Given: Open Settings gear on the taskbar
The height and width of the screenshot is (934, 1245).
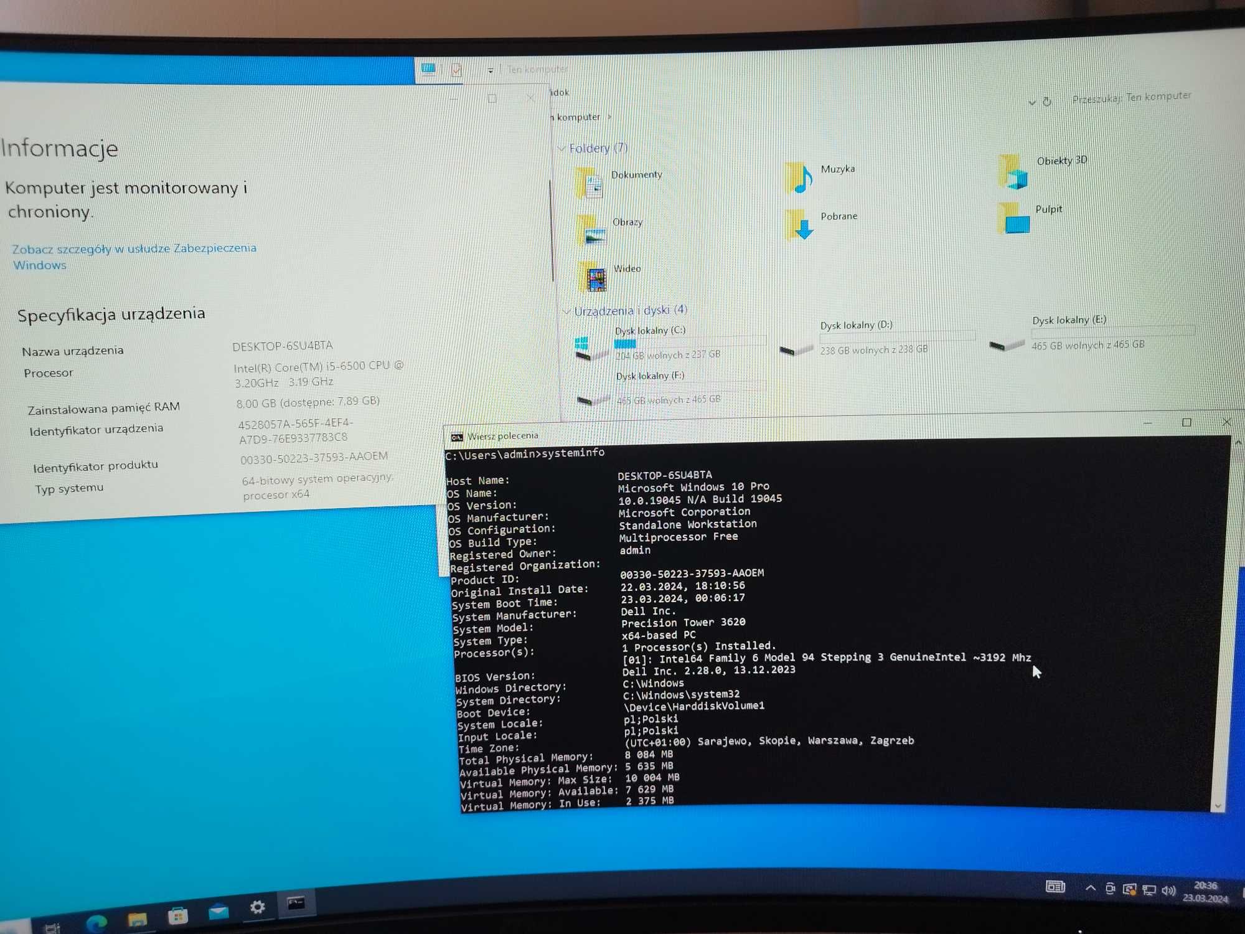Looking at the screenshot, I should (257, 907).
